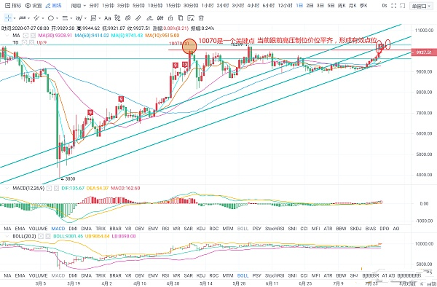Close the BOLL indicator panel
437x287 pixels.
click(48, 236)
